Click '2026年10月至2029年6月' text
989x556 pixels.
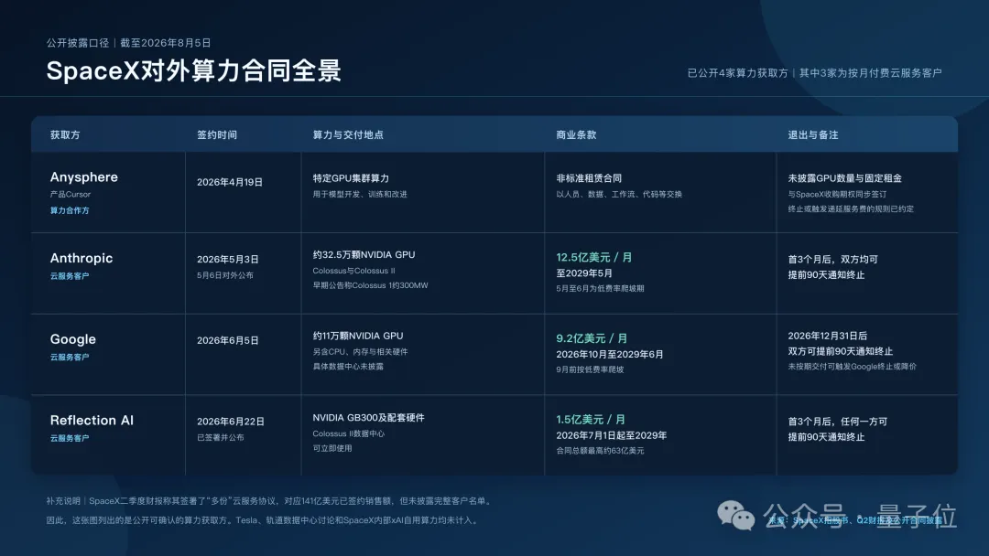click(609, 355)
